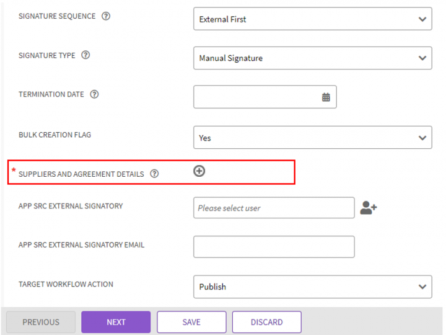Click help icon next to Termination Date

pyautogui.click(x=95, y=94)
